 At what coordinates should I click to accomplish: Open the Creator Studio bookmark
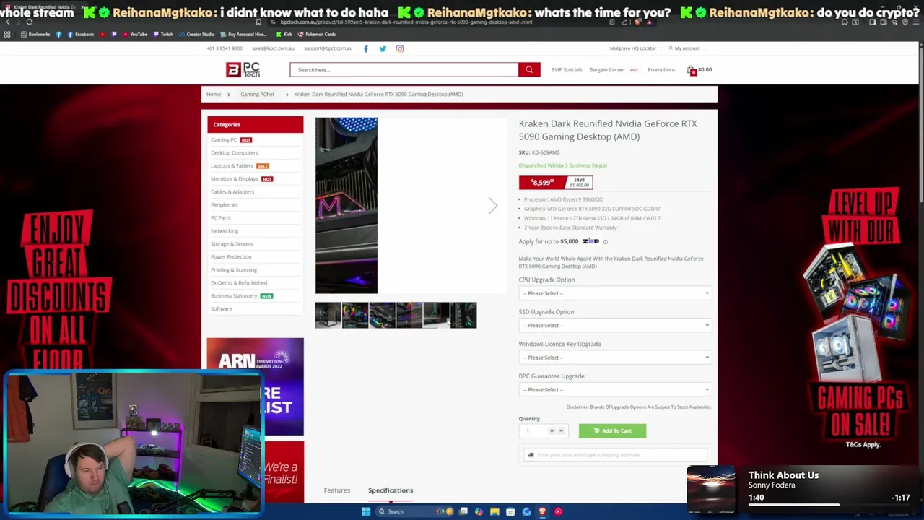point(196,34)
